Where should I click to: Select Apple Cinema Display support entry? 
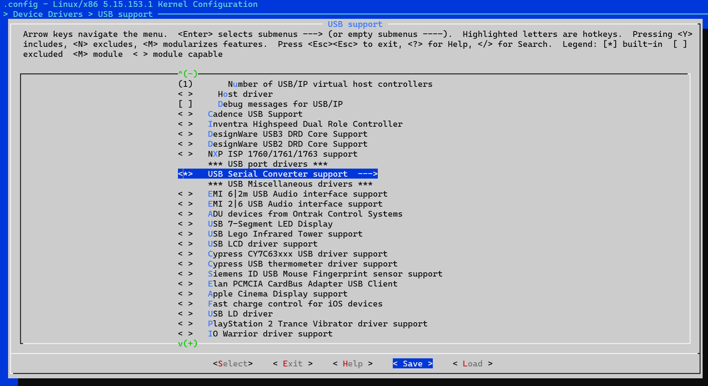[263, 294]
